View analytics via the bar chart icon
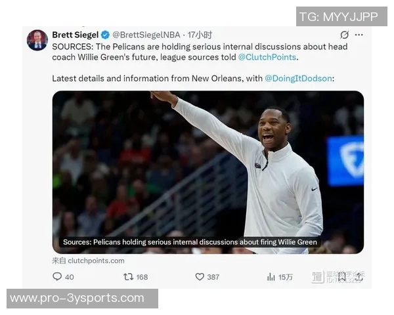The image size is (394, 315). (x=271, y=277)
